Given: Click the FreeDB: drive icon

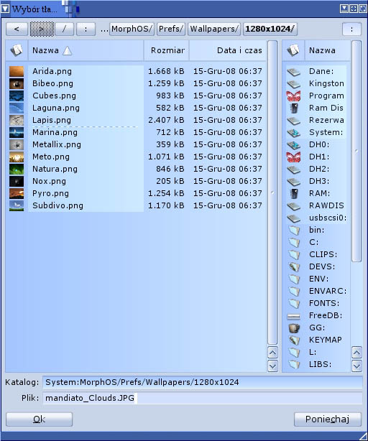Looking at the screenshot, I should click(x=293, y=316).
